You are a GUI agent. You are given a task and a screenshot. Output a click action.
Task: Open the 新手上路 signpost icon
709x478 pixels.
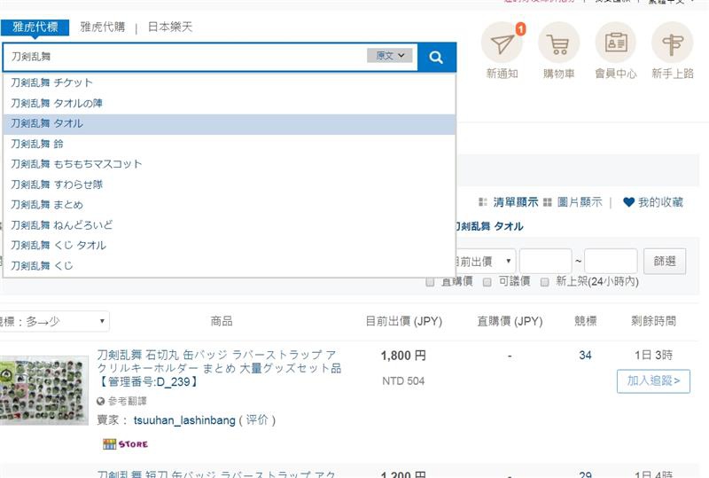point(673,43)
